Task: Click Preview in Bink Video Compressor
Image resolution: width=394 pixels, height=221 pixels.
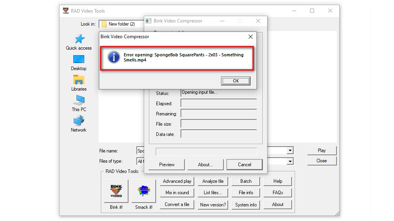Action: 167,165
